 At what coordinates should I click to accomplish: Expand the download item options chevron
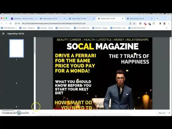[33, 113]
